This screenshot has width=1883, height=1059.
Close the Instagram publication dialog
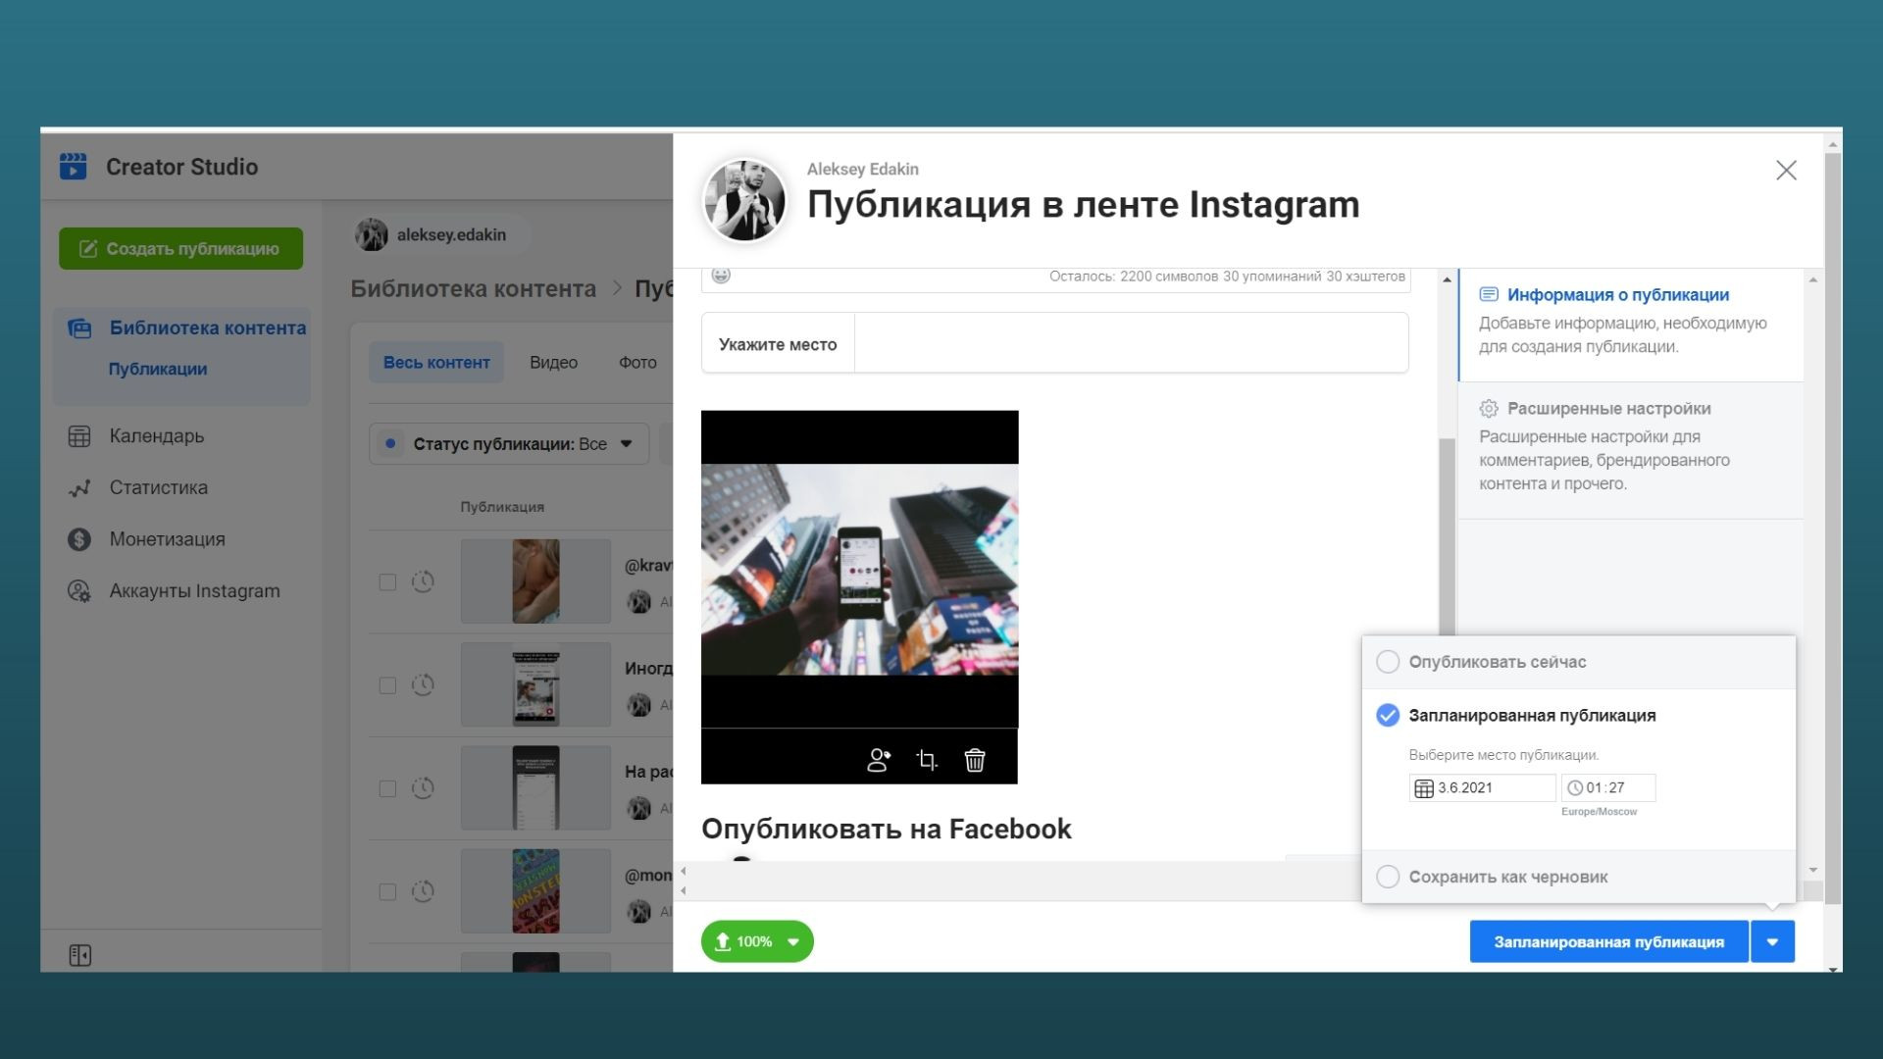pyautogui.click(x=1786, y=171)
